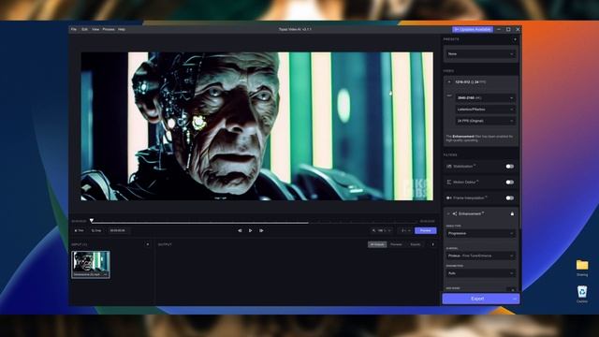
Task: Open the Edit menu
Action: pyautogui.click(x=84, y=29)
